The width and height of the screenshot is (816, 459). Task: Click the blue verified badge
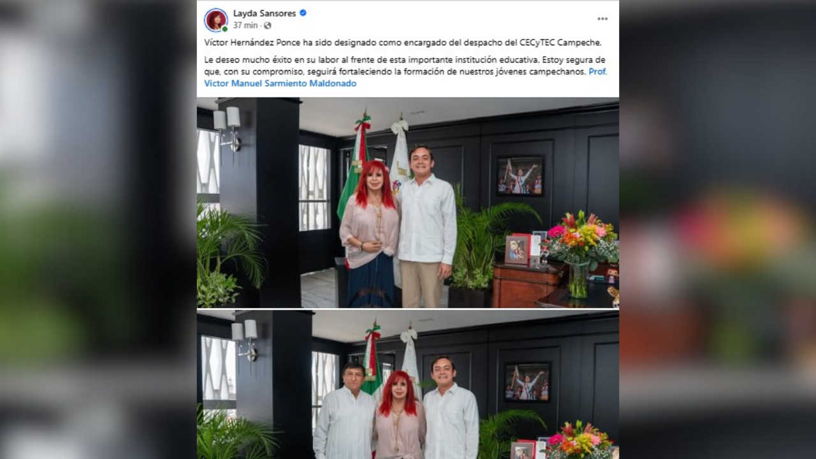click(x=303, y=13)
